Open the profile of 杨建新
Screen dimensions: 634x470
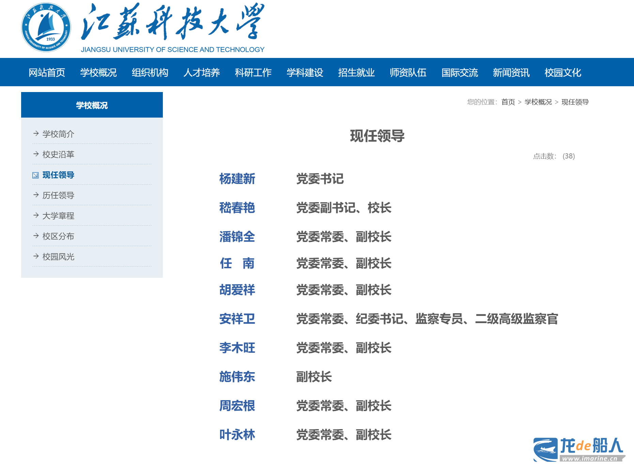point(237,179)
